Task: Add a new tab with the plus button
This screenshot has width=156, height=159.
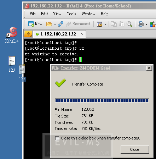Action: [x=28, y=34]
